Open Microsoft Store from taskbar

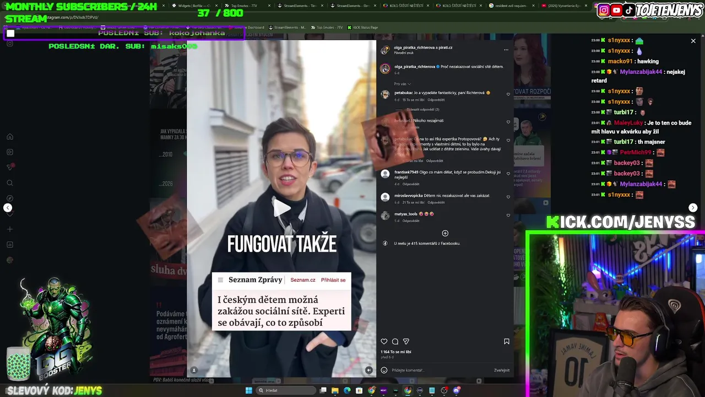[x=359, y=390]
